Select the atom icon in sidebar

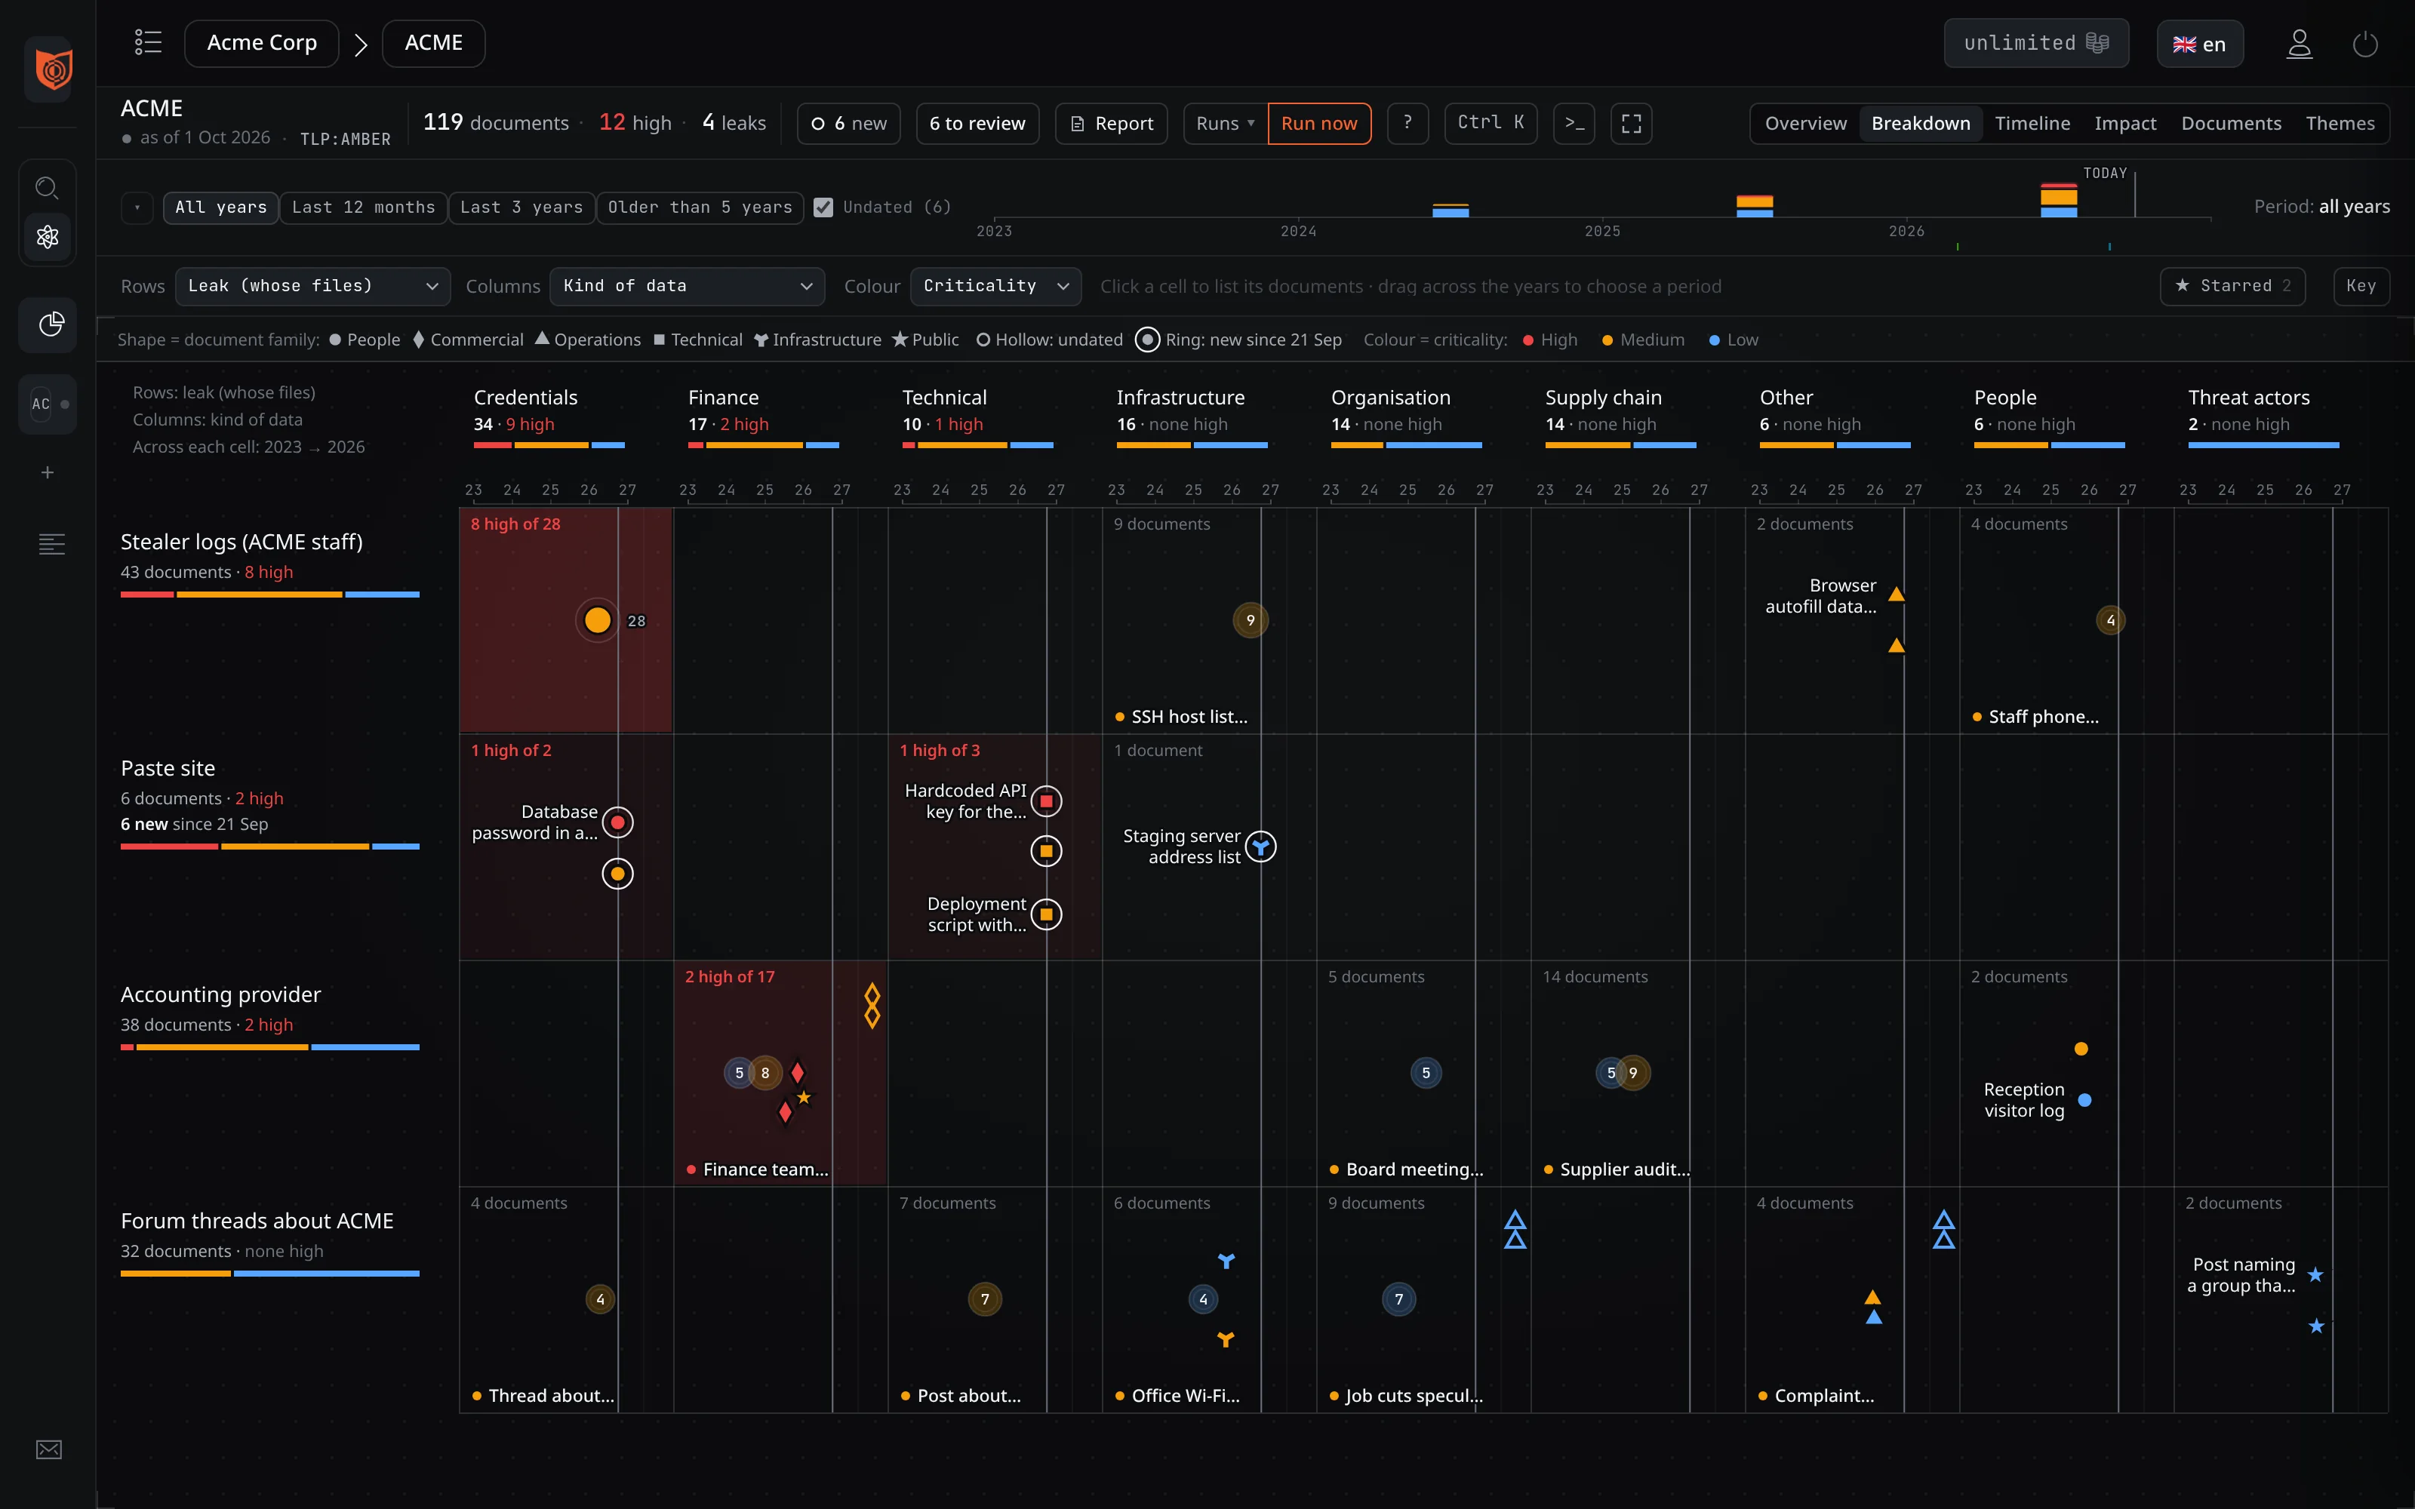47,236
